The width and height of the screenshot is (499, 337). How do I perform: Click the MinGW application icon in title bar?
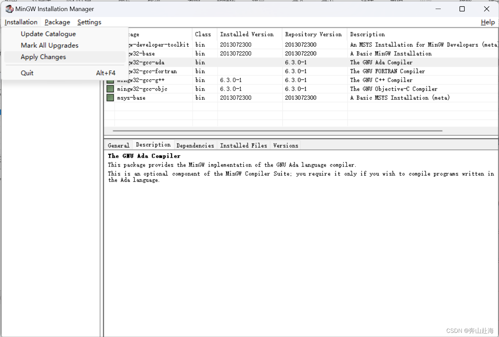[x=9, y=9]
